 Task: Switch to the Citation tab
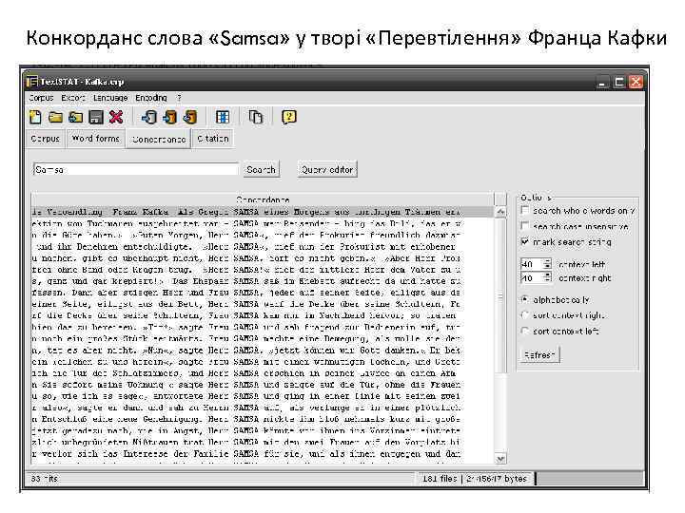pos(213,139)
